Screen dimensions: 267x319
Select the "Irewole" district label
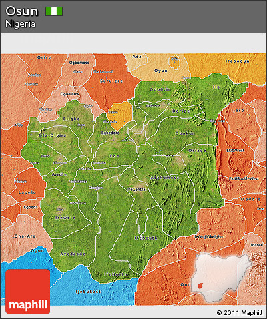tap(65, 218)
